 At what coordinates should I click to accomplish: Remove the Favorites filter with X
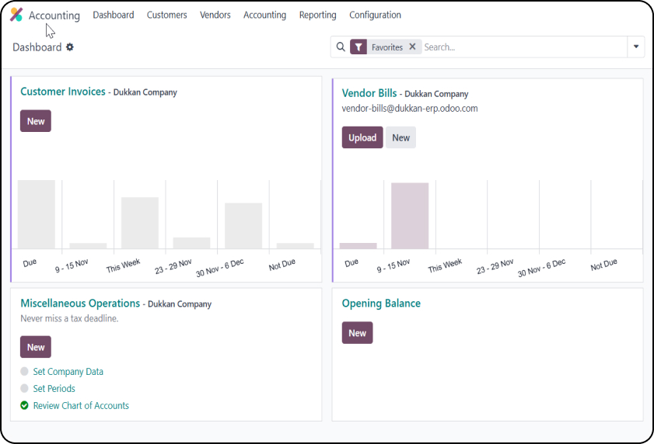(x=412, y=47)
